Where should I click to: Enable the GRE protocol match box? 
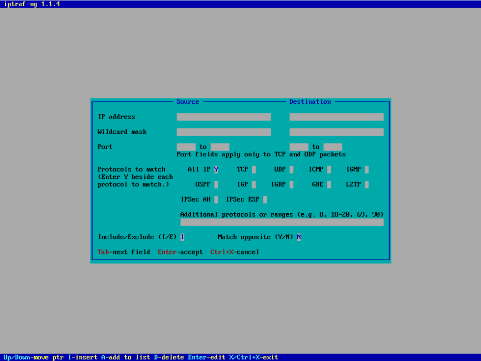[329, 185]
